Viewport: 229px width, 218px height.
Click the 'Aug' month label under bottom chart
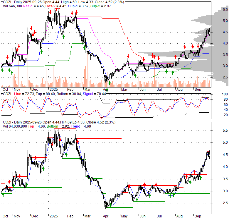pos(179,216)
